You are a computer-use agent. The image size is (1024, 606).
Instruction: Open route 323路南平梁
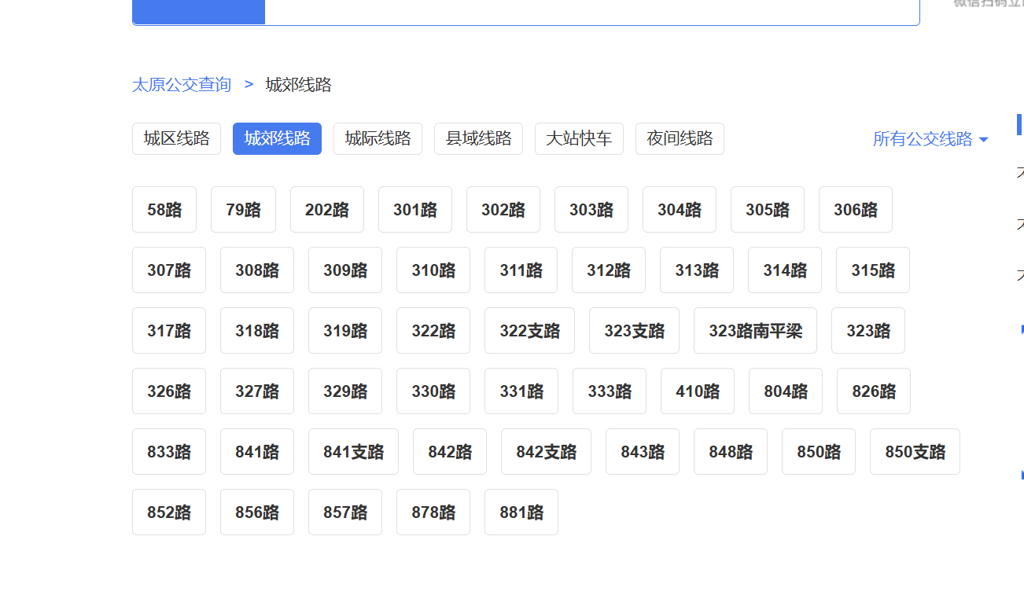click(x=755, y=331)
